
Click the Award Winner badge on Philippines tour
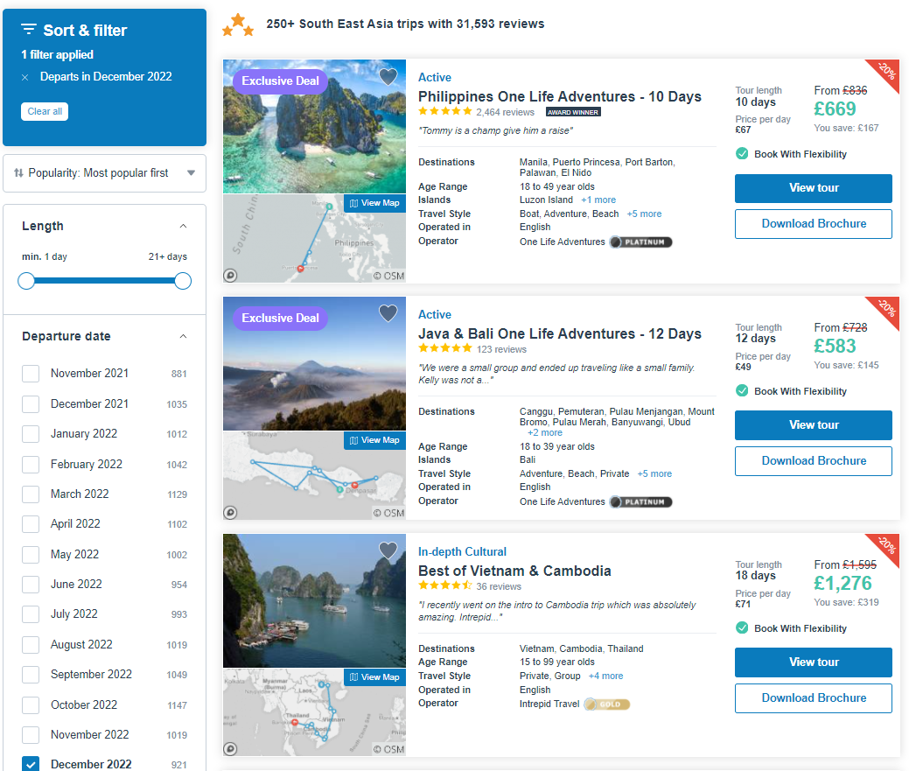(x=573, y=112)
